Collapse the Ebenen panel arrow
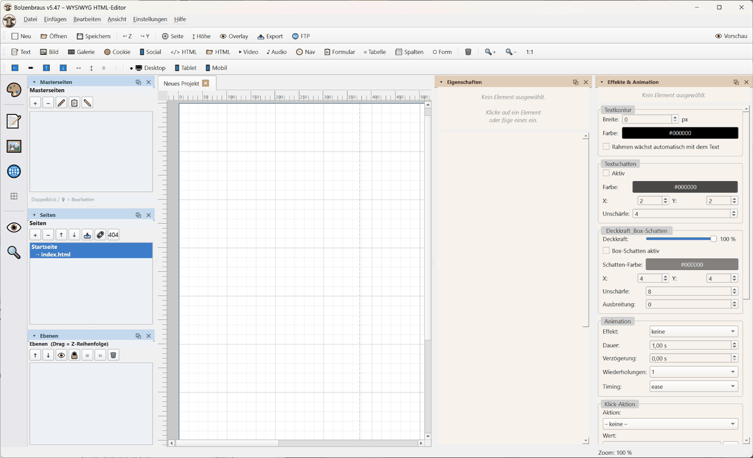This screenshot has height=458, width=753. click(34, 336)
